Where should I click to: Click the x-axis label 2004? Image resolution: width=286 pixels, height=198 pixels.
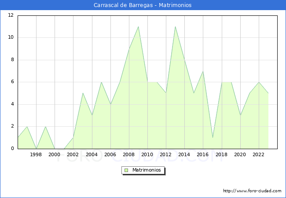[92, 154]
